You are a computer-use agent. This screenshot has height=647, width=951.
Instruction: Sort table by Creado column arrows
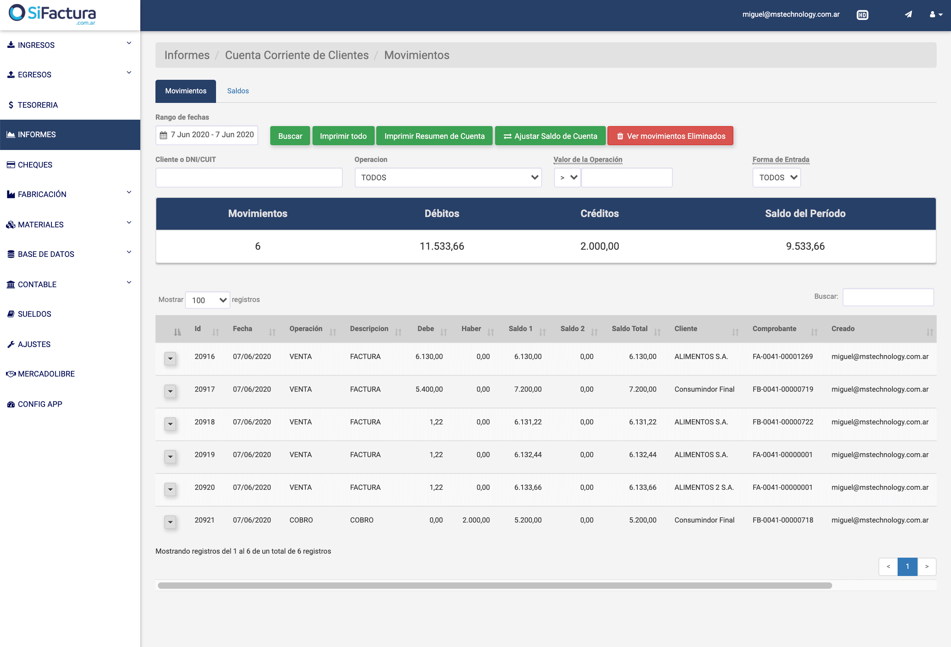point(930,333)
